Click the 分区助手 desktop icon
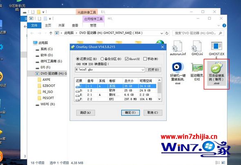241x165 pixels. coord(17,5)
